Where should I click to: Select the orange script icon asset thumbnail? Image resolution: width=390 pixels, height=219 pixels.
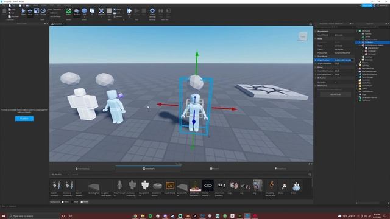point(170,186)
